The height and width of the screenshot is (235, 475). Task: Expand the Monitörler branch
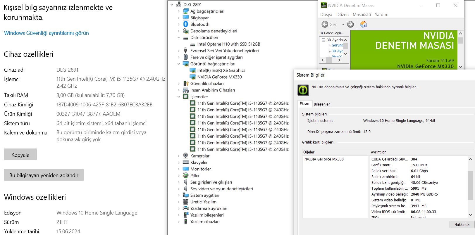pos(178,169)
